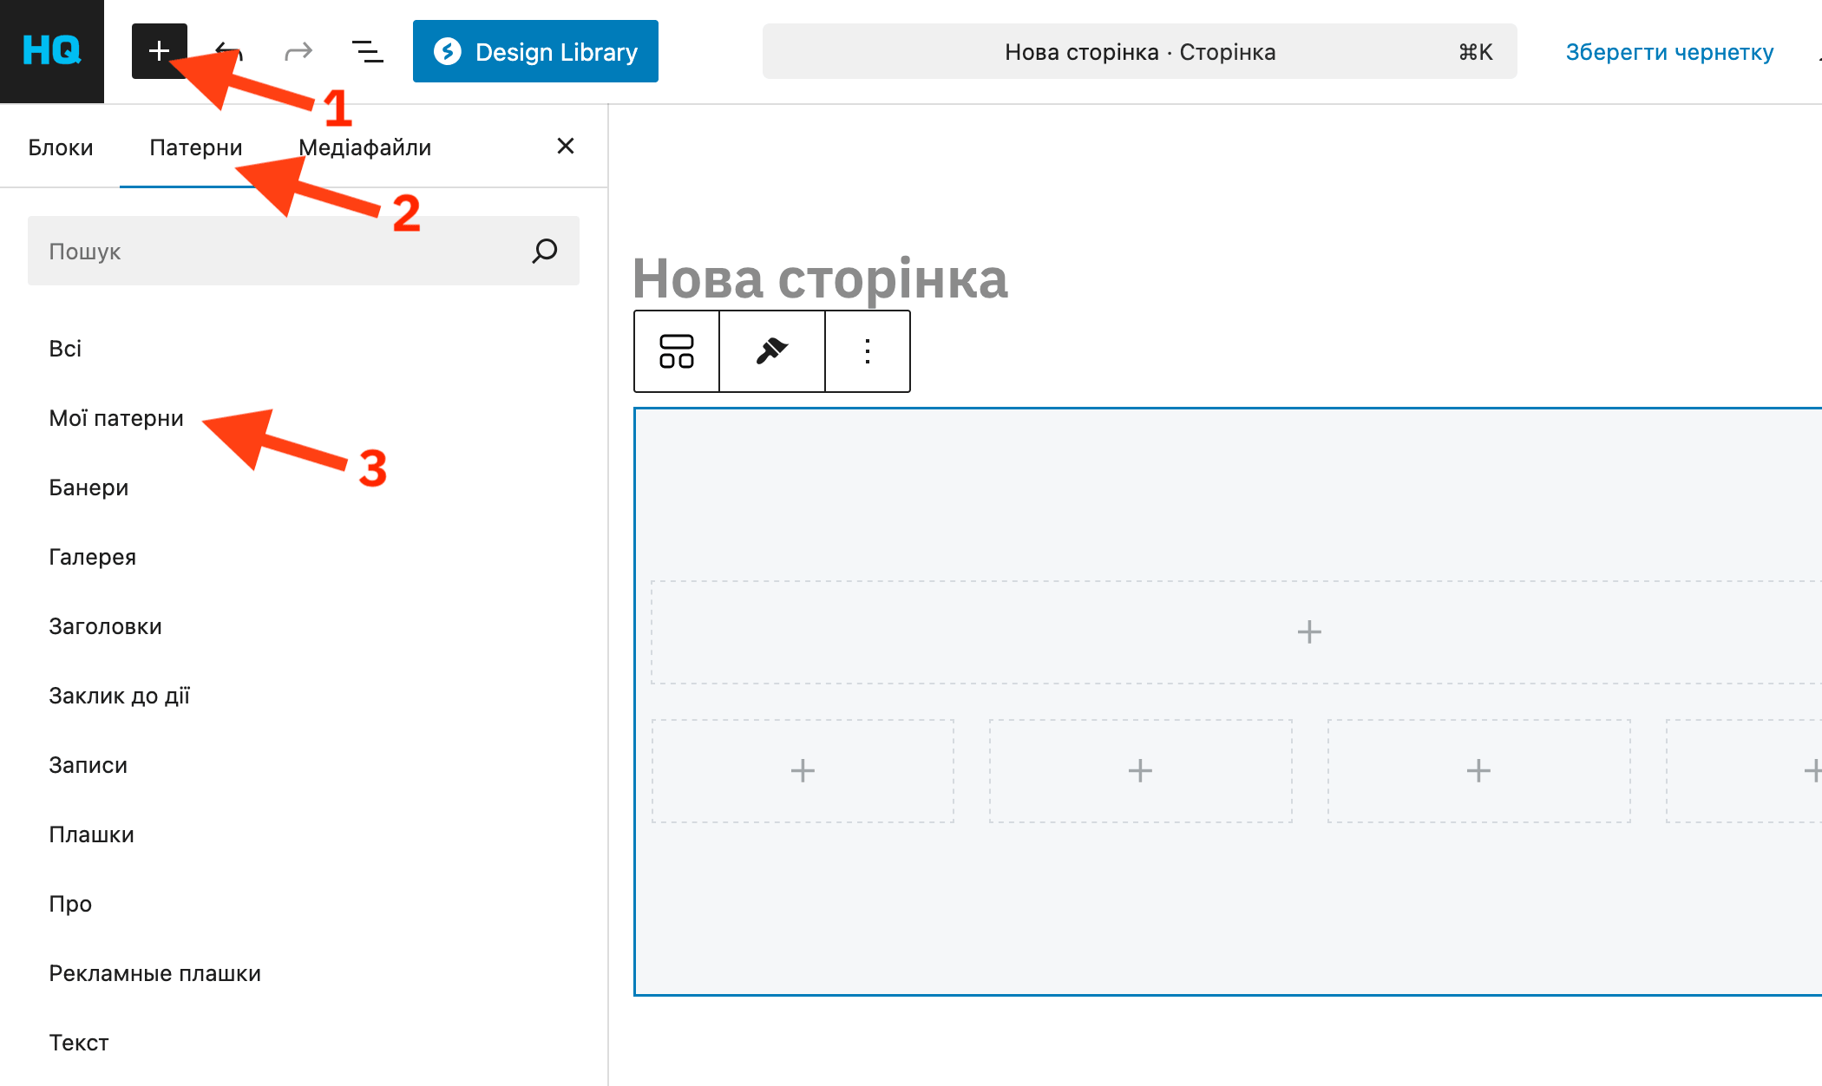Close the inserter panel
Screen dimensions: 1822x1086
point(566,146)
